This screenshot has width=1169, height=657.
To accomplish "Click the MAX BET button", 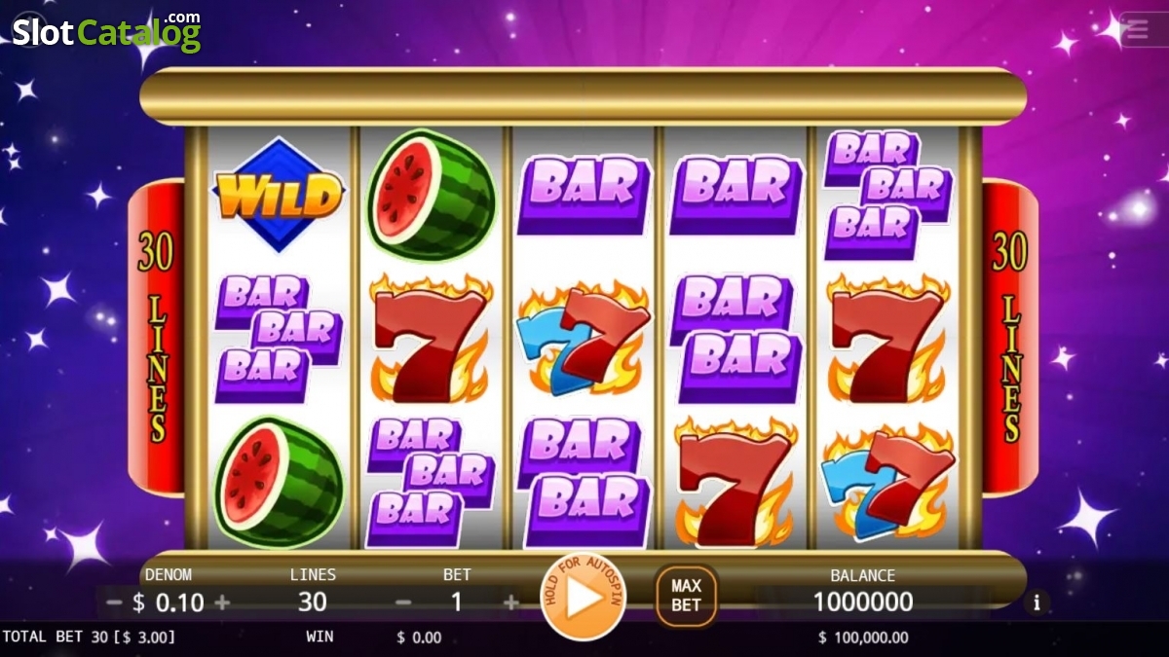I will pyautogui.click(x=686, y=597).
